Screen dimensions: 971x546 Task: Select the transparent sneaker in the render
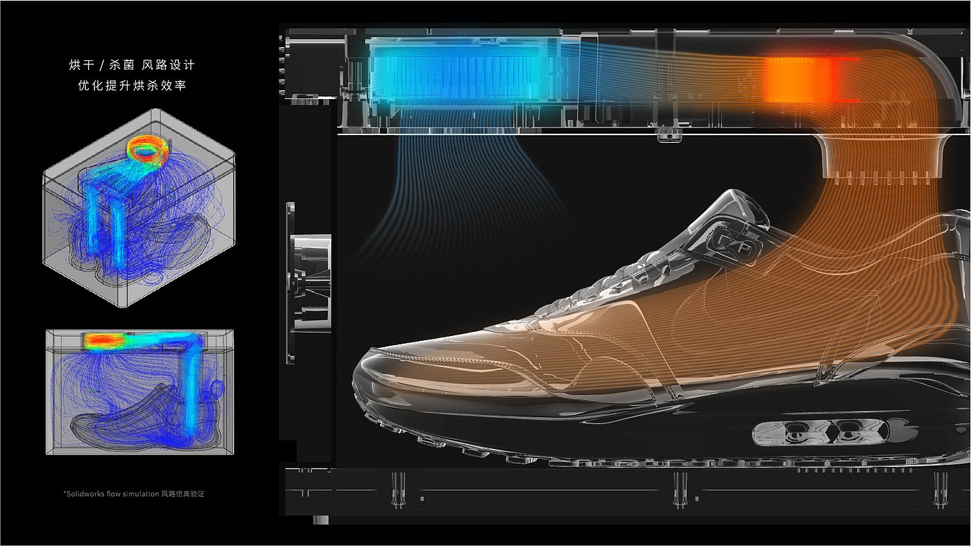(x=662, y=329)
